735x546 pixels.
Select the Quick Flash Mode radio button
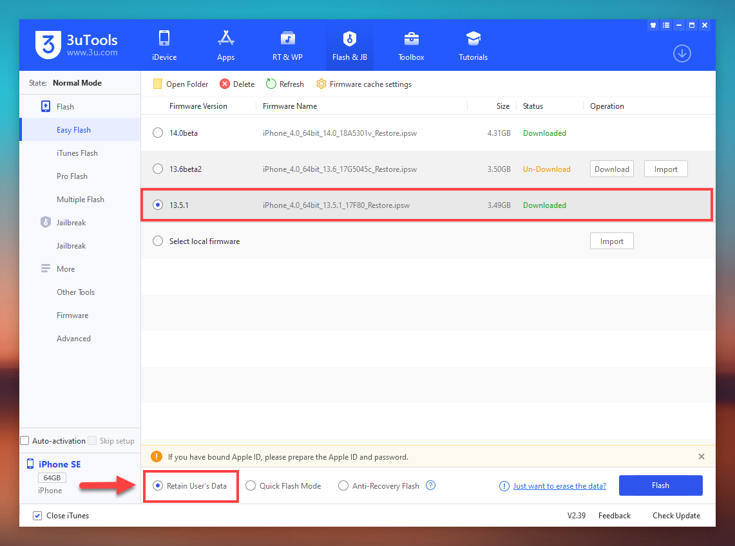coord(251,486)
